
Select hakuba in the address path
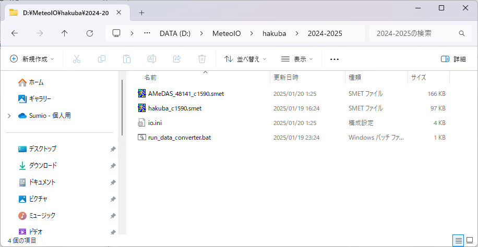[x=274, y=33]
